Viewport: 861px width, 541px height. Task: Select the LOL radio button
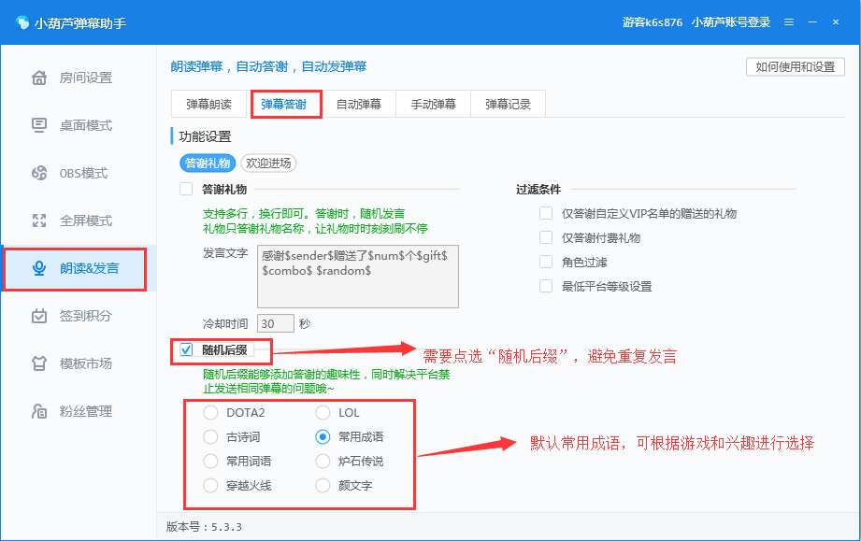tap(323, 413)
